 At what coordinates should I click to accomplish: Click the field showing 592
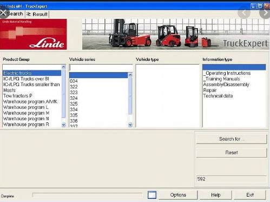point(232,179)
